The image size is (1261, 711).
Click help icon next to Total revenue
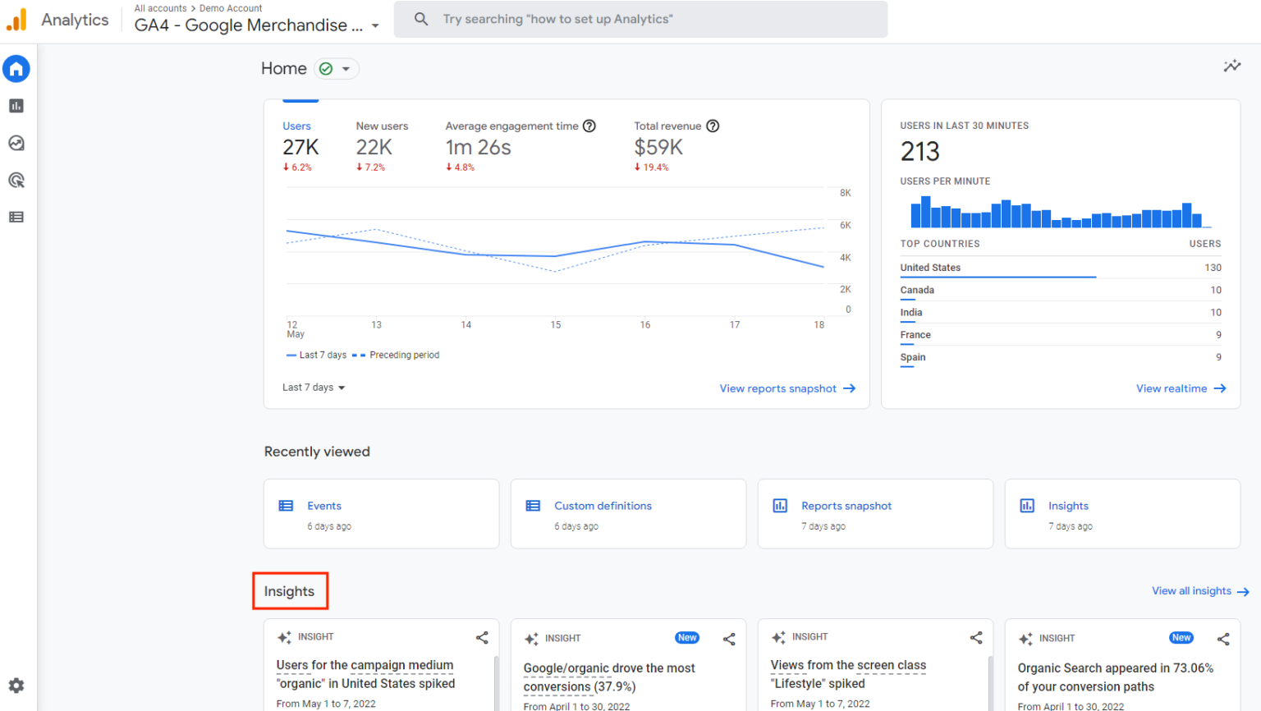(x=713, y=126)
